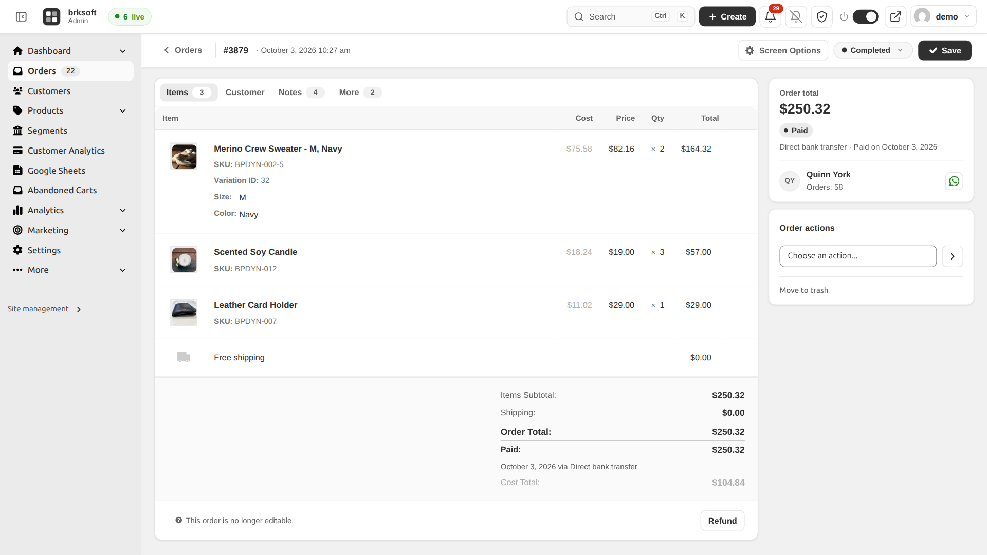
Task: Click the Abandoned Carts inbox icon
Action: tap(17, 190)
